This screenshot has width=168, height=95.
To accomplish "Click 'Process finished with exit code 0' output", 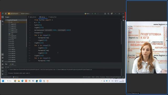I will click(x=19, y=73).
